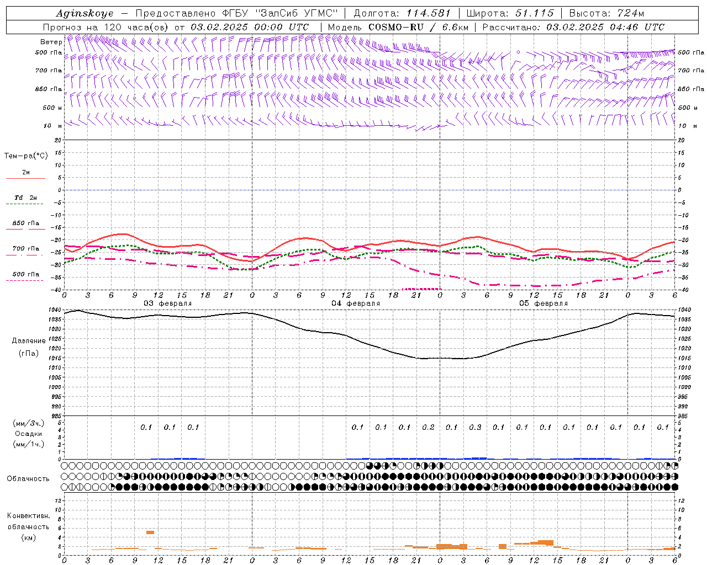Click the model name "COSMO-RU / 6.6км"
The height and width of the screenshot is (565, 707).
click(419, 27)
